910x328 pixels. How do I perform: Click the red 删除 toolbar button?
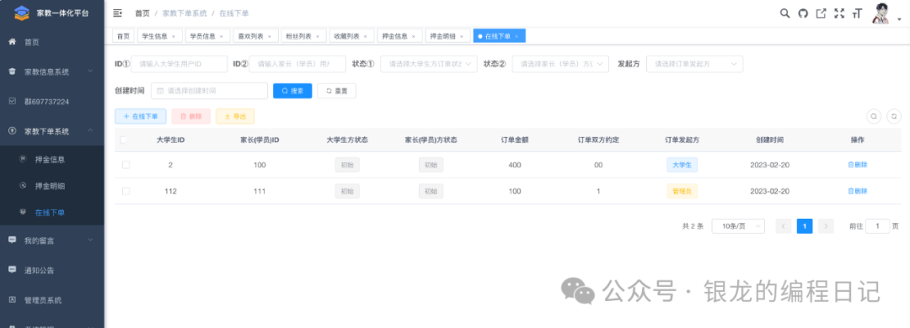coord(191,116)
